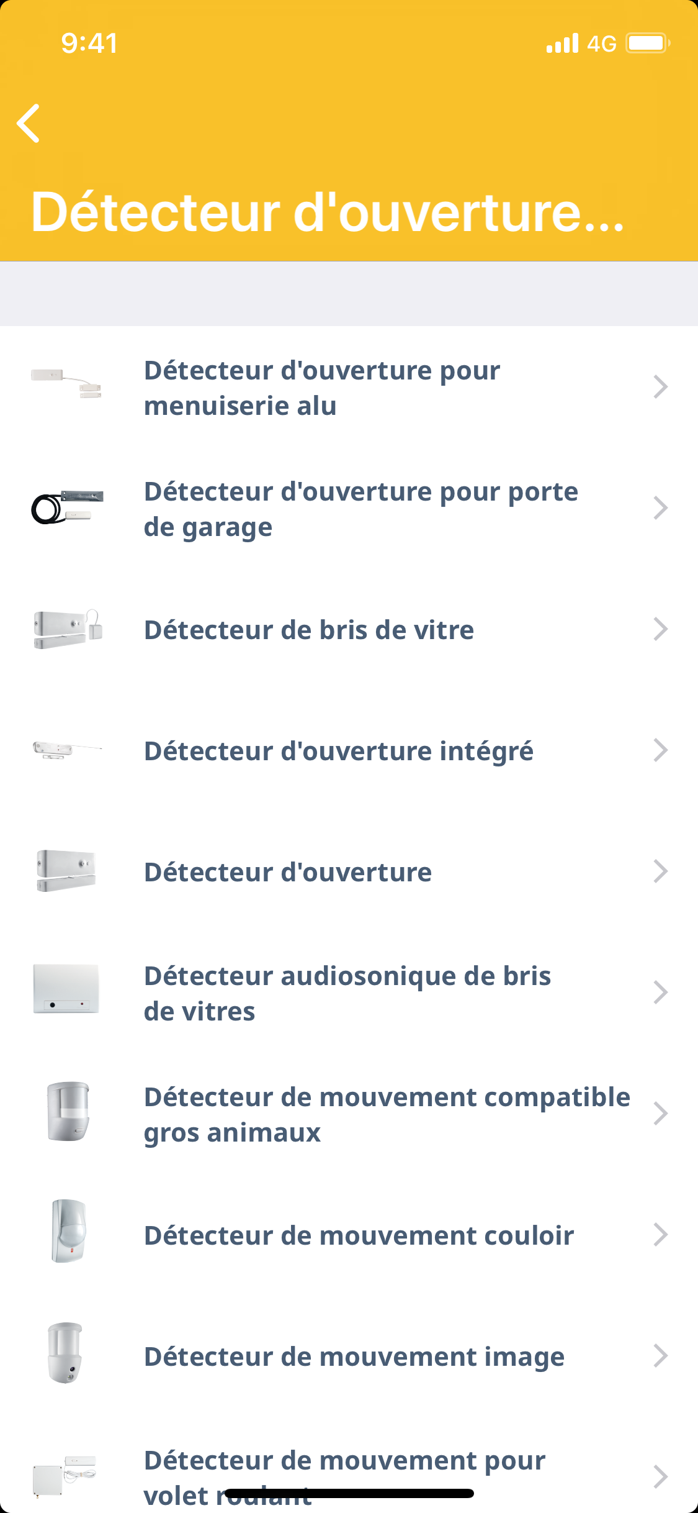698x1513 pixels.
Task: Tap the back arrow icon
Action: point(29,123)
